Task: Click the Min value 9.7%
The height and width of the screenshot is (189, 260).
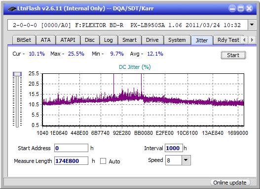Action: 117,54
